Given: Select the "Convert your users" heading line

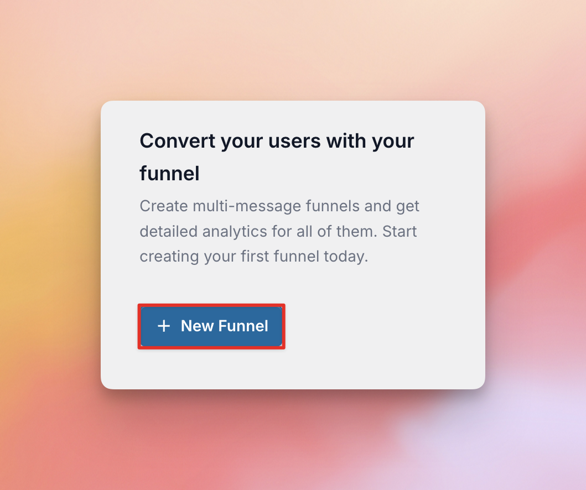Looking at the screenshot, I should point(277,141).
